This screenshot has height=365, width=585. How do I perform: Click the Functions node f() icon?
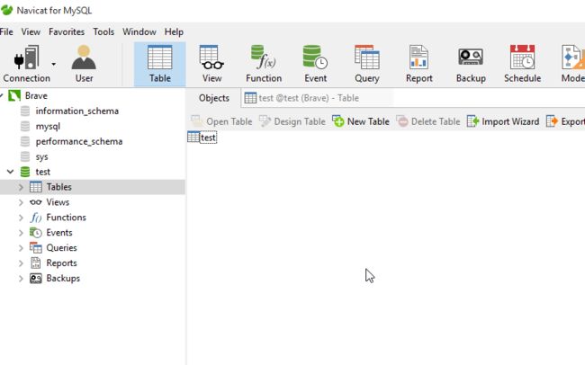(x=36, y=218)
